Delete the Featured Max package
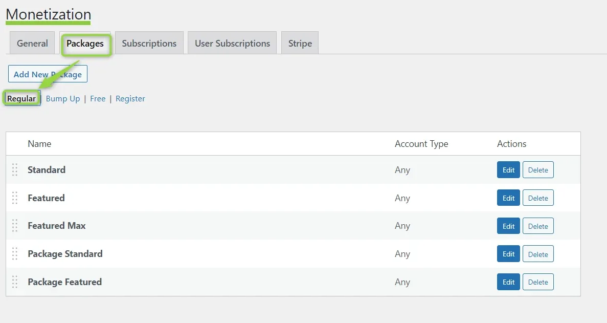This screenshot has height=323, width=607. tap(538, 226)
